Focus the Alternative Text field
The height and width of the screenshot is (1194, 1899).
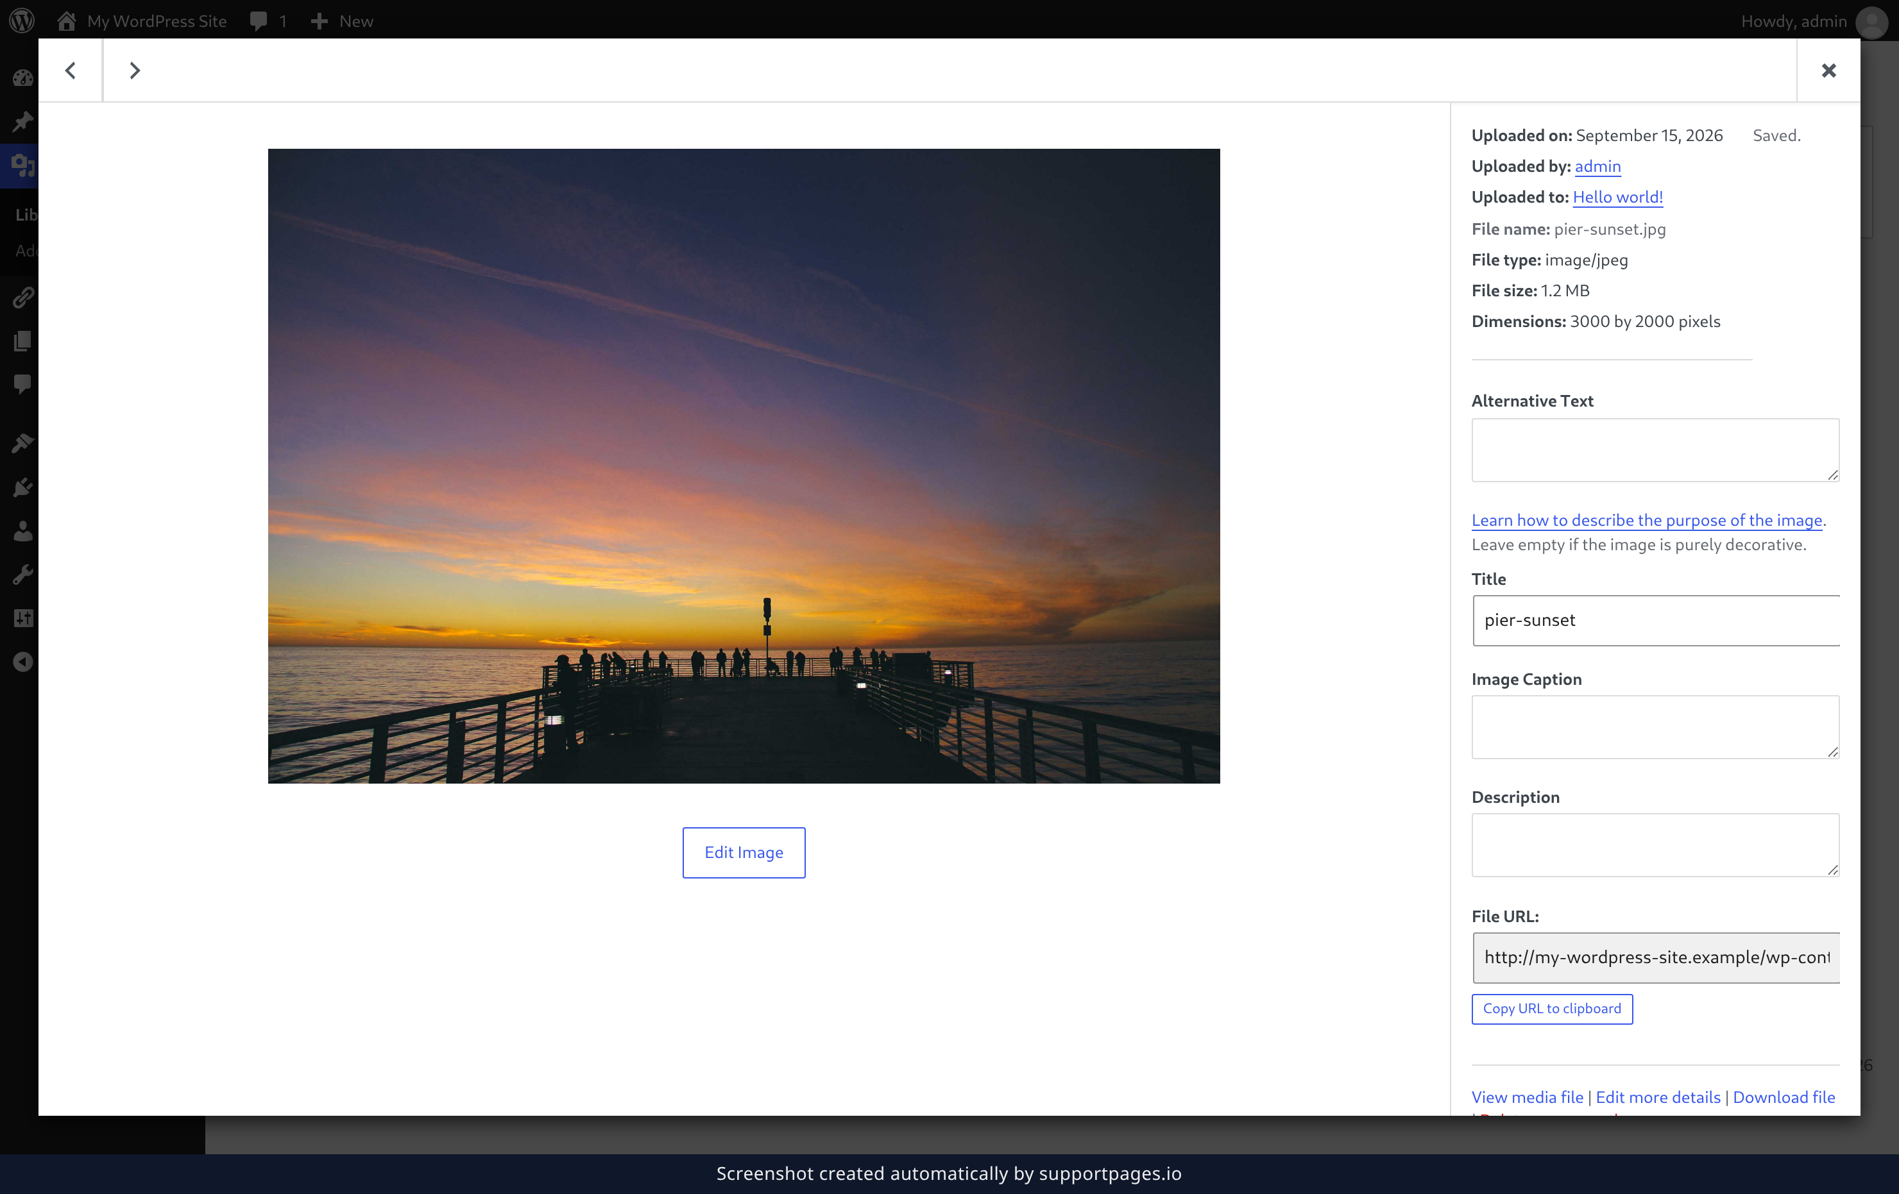(1655, 450)
